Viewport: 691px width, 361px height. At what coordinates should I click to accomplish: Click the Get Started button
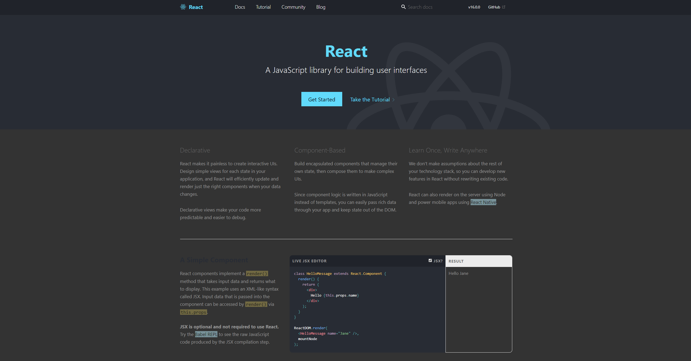tap(322, 99)
